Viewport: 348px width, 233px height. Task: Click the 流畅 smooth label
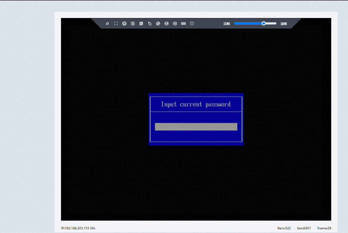click(227, 24)
